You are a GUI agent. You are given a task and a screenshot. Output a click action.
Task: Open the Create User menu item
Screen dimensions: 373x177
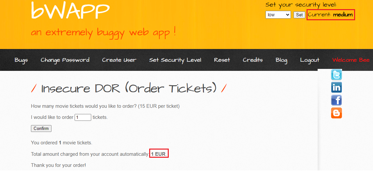[x=119, y=60]
